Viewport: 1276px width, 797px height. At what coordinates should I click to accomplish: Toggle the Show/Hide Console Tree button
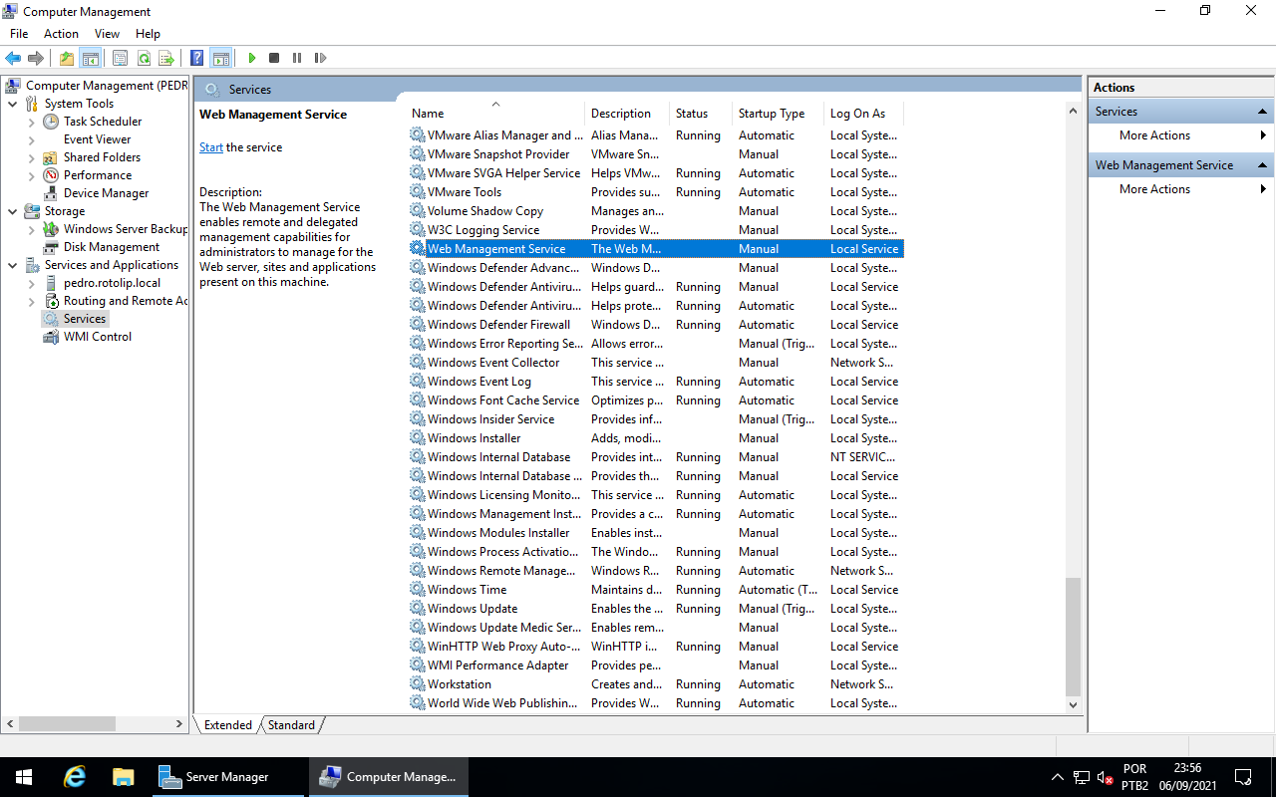point(90,58)
